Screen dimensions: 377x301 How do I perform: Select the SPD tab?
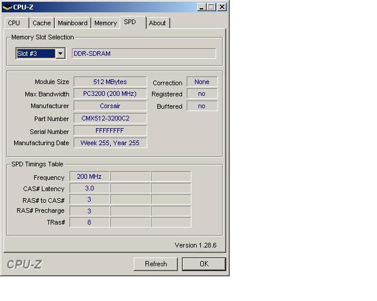[133, 22]
